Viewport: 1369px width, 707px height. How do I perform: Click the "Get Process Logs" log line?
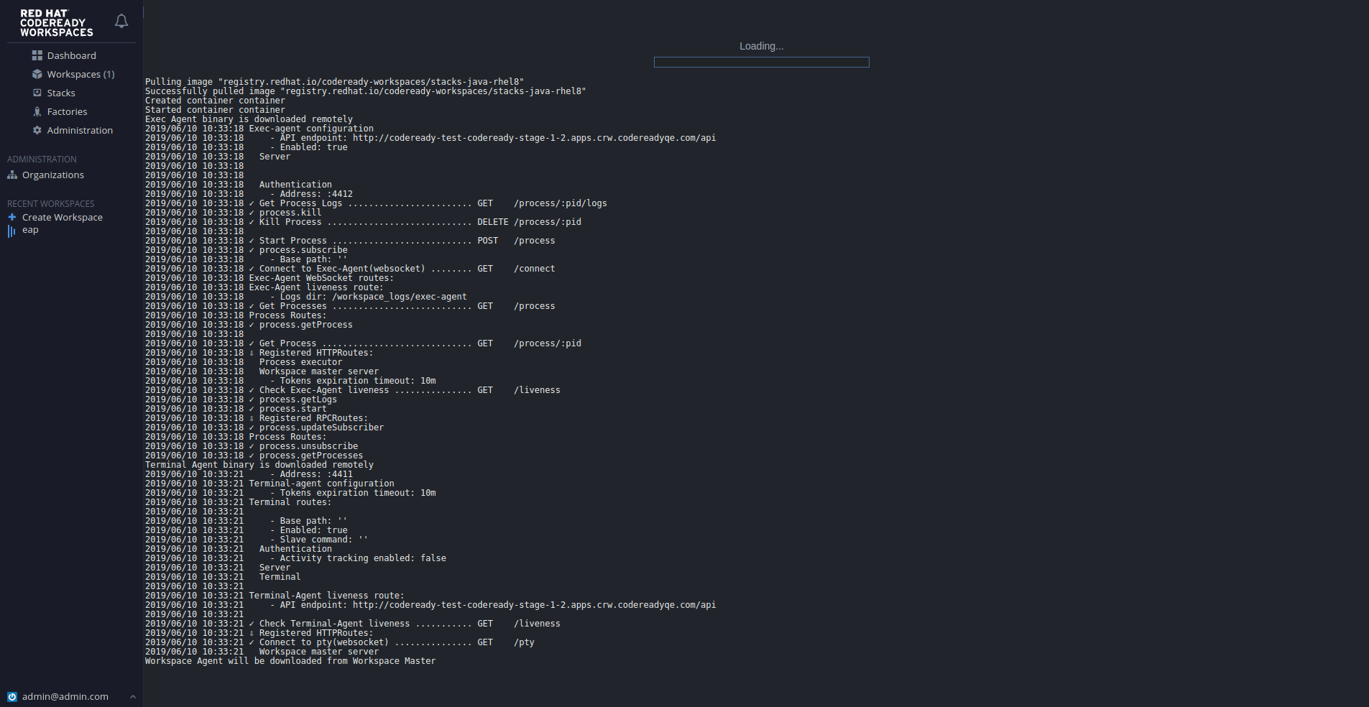376,203
